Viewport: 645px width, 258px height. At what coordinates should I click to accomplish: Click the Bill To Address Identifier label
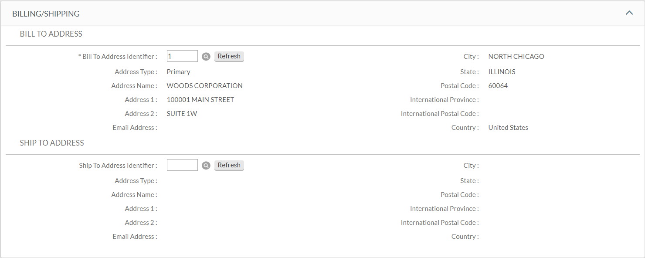click(118, 57)
